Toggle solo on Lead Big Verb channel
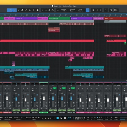Viewport: 127px width, 127px height. tap(73, 88)
